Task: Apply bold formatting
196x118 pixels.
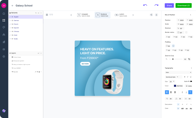Action: coord(184,77)
